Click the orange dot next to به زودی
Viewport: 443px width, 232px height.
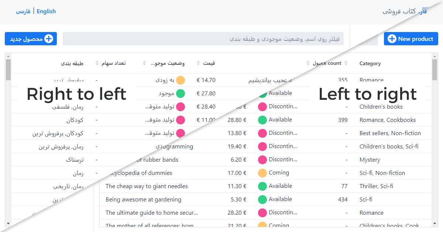tap(181, 80)
